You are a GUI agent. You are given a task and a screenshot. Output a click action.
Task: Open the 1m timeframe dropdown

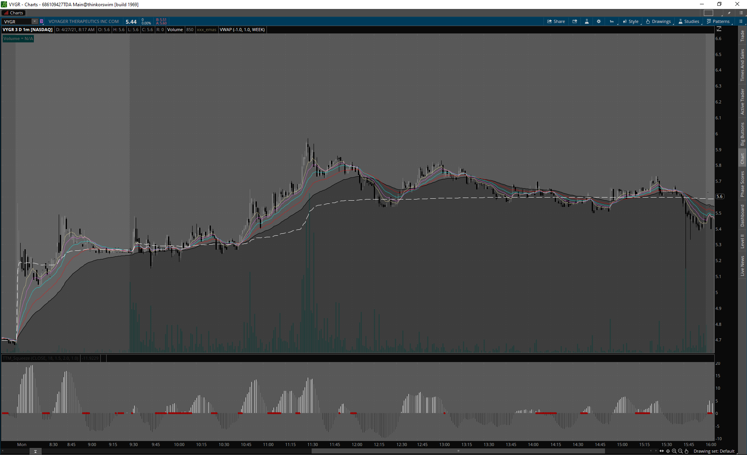[x=612, y=21]
